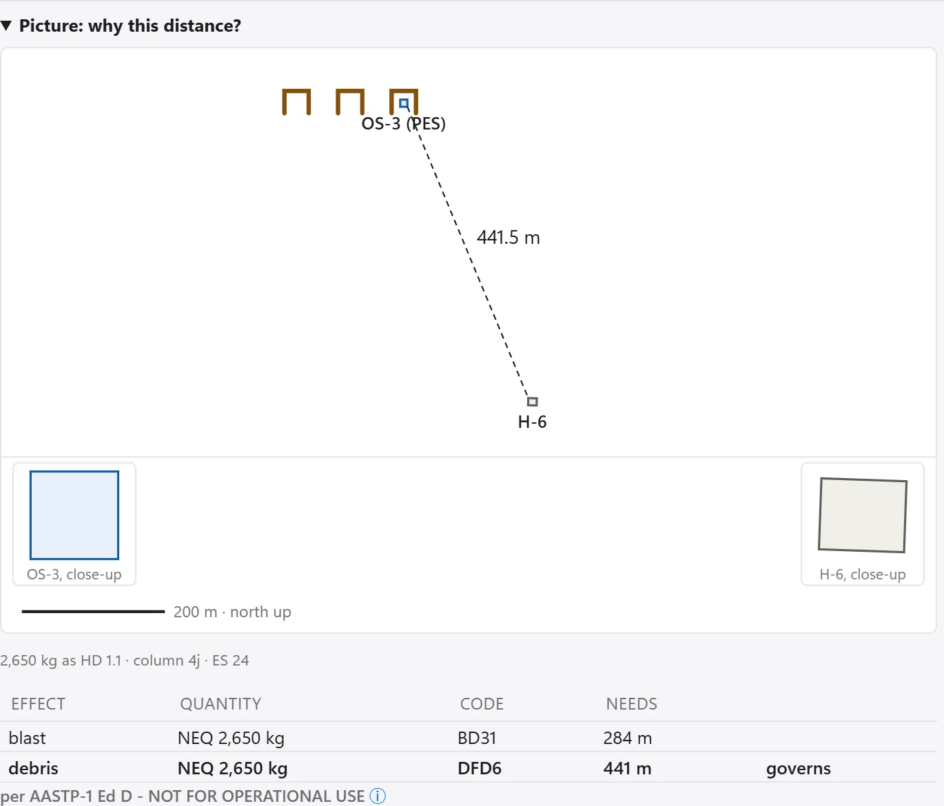Click the debris row NEQ 2,650 kg quantity
The image size is (944, 806).
pos(233,768)
